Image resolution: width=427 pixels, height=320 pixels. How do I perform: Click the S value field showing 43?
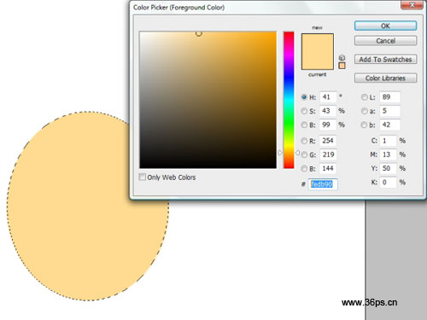(328, 111)
